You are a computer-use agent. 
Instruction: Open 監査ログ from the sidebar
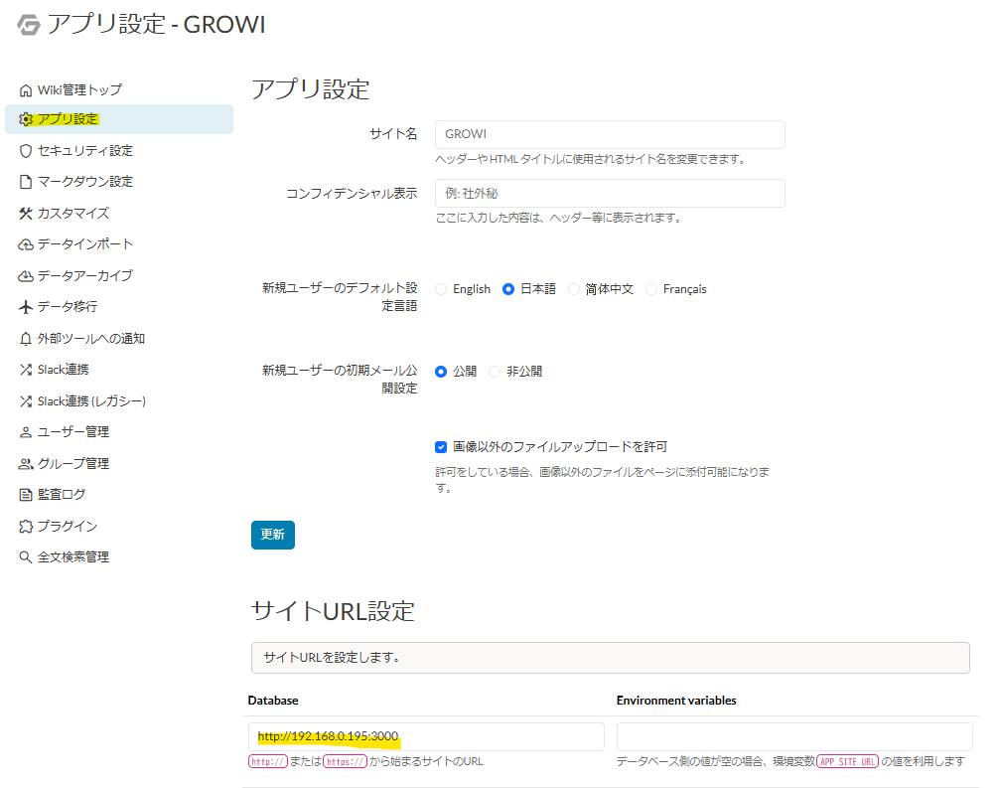(119, 495)
